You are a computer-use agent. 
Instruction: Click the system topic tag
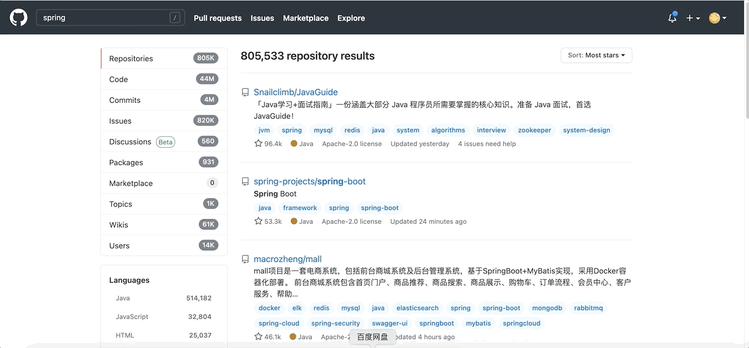pyautogui.click(x=408, y=130)
